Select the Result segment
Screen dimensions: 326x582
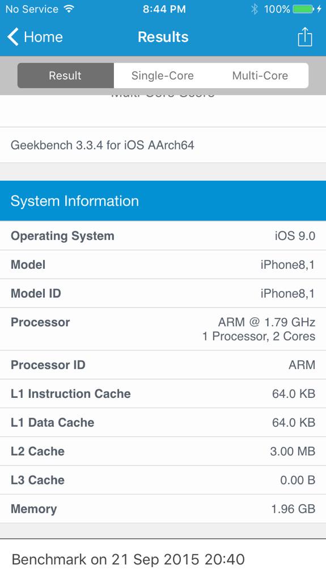point(66,76)
